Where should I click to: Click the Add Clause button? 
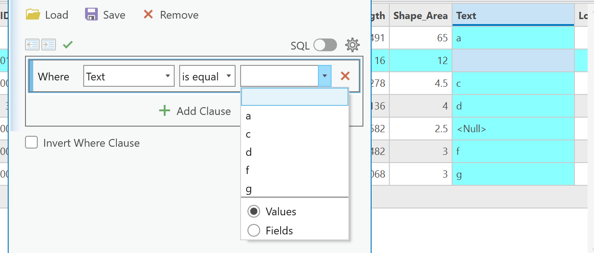point(195,111)
